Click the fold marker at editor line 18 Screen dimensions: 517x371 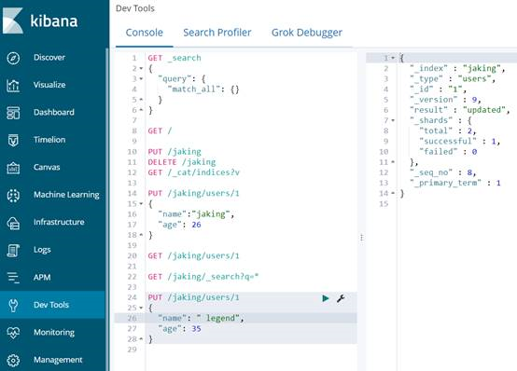click(141, 235)
